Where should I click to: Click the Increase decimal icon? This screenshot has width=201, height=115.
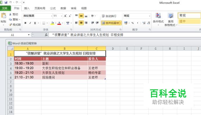144,23
